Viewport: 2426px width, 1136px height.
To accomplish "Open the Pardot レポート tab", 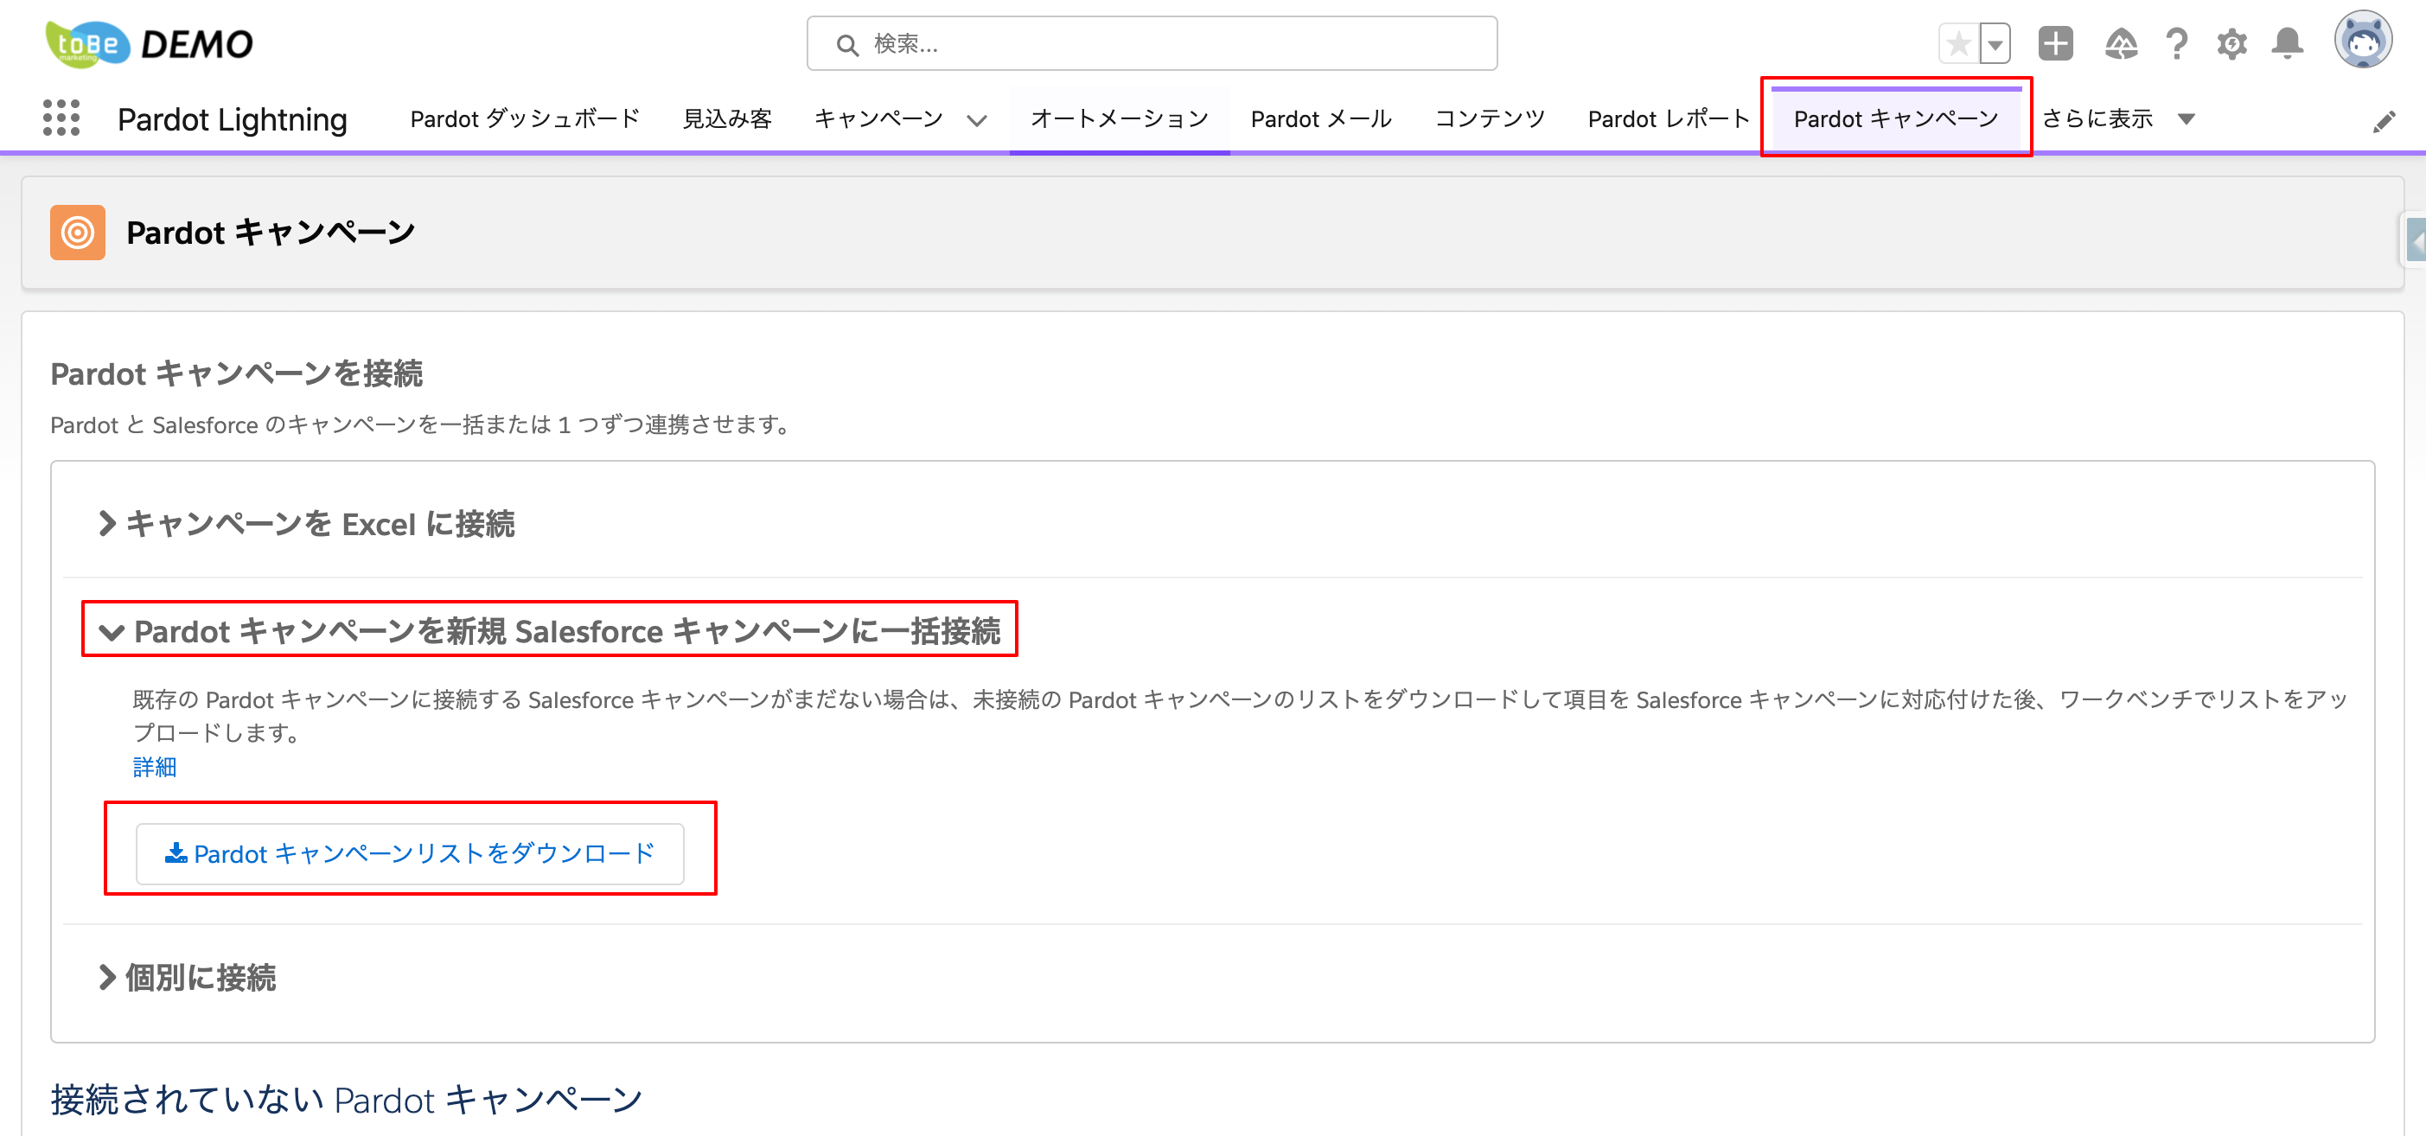I will 1669,118.
